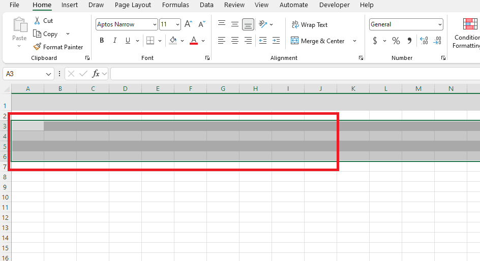
Task: Click the Paste clipboard icon
Action: [20, 25]
